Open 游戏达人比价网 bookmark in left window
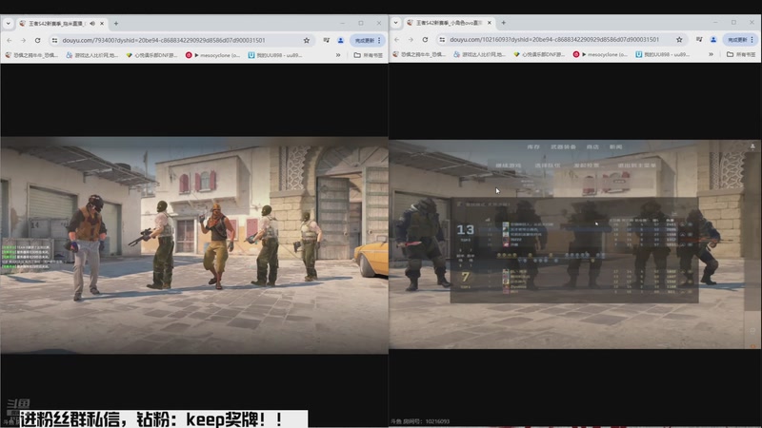The height and width of the screenshot is (428, 762). (91, 55)
